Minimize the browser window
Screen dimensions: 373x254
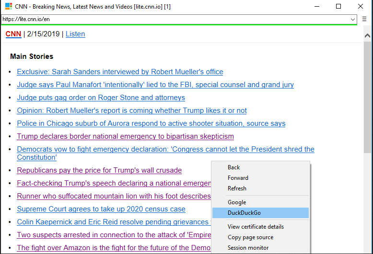(317, 6)
